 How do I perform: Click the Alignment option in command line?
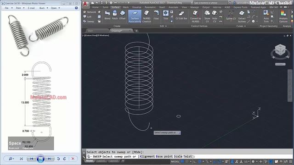click(x=147, y=156)
